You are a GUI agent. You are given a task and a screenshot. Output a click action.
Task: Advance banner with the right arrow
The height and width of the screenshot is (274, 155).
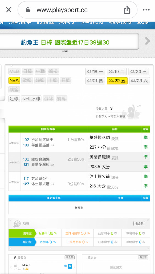click(148, 41)
